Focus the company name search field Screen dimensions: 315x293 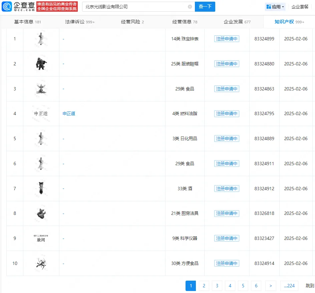[x=138, y=7]
